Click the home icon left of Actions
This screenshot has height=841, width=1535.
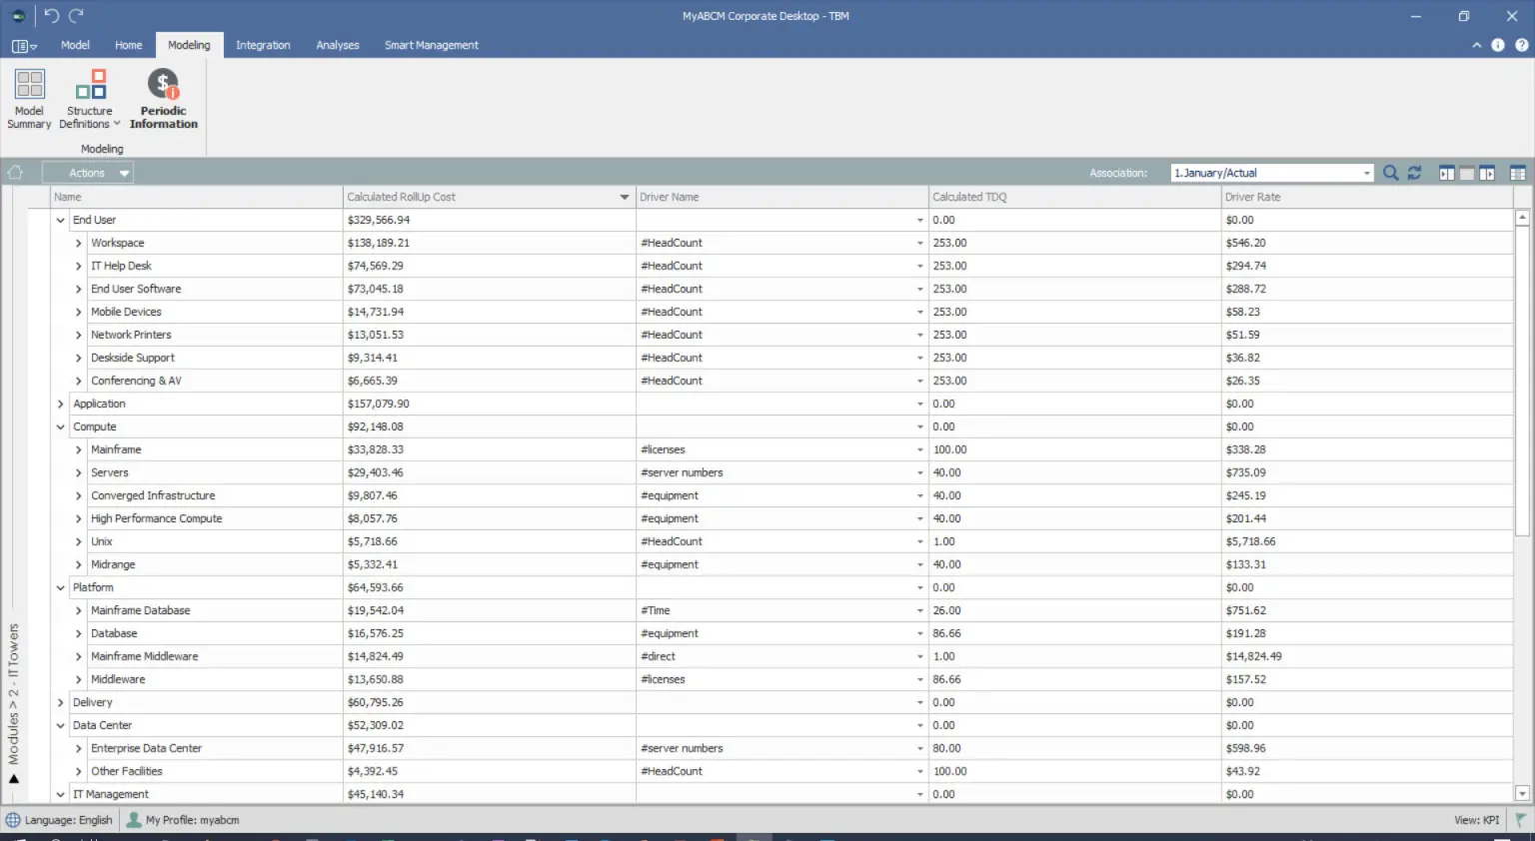(15, 173)
